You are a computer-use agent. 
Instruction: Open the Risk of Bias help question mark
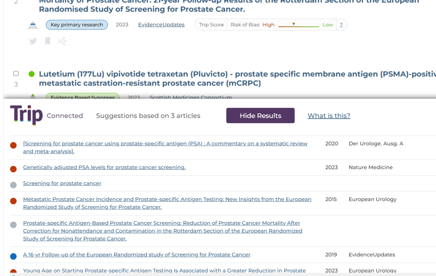point(341,25)
